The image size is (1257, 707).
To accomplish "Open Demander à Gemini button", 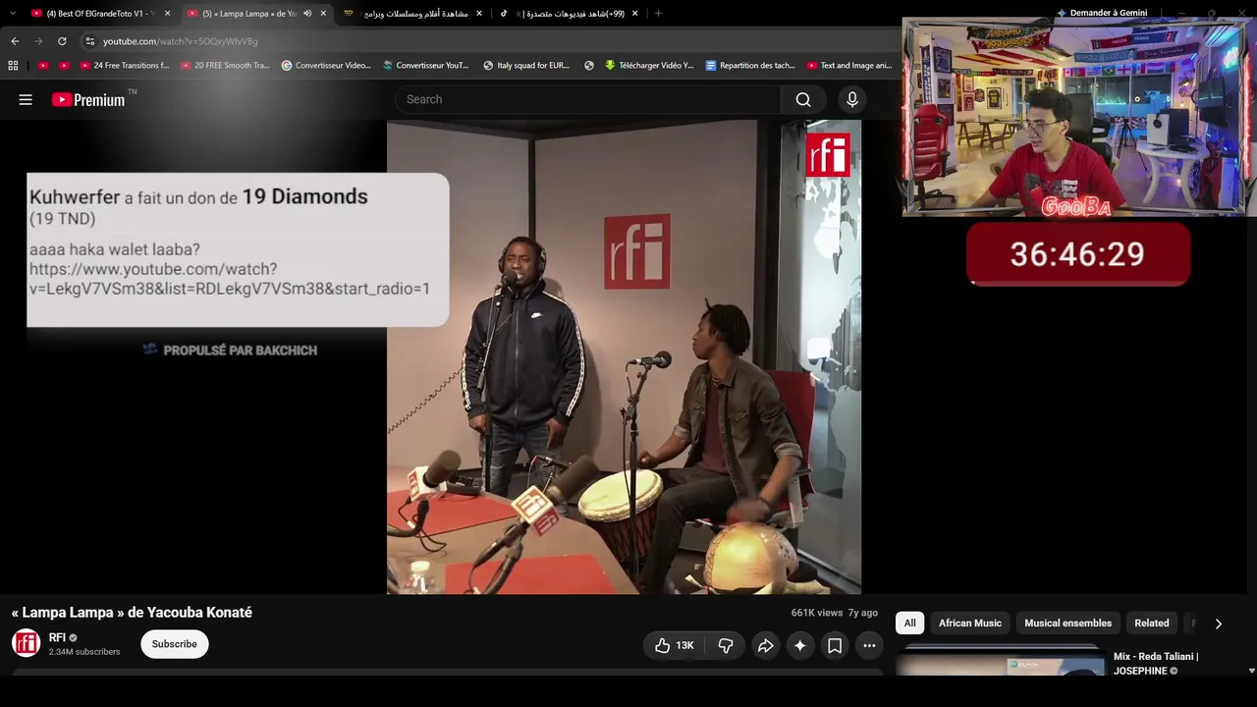I will click(x=1102, y=13).
